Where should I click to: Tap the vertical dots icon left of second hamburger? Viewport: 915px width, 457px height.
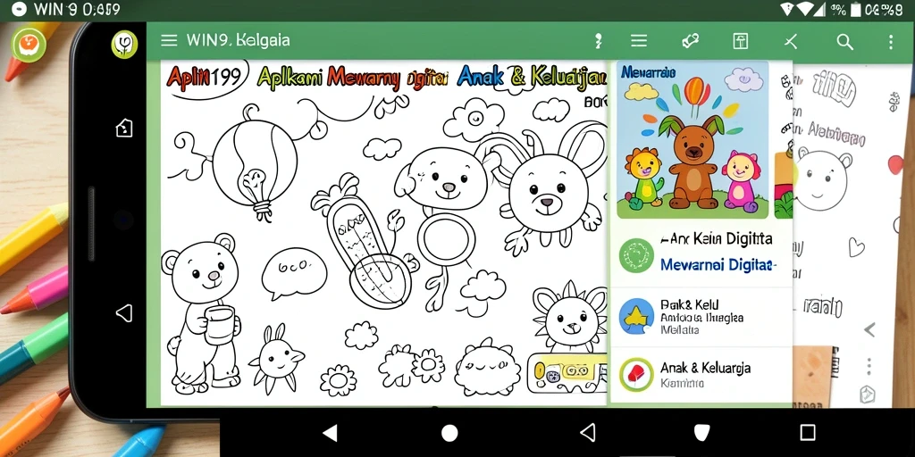pos(598,41)
